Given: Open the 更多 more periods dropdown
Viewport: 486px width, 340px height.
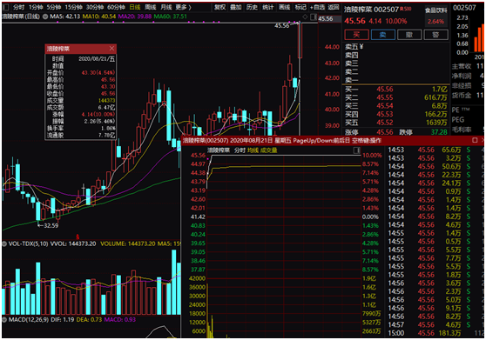Looking at the screenshot, I should [x=183, y=7].
